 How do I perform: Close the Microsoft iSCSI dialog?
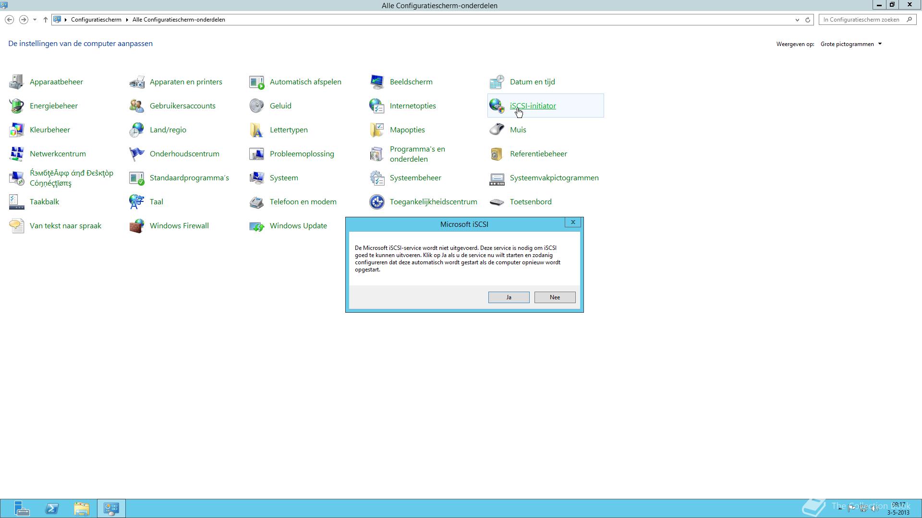pyautogui.click(x=573, y=223)
